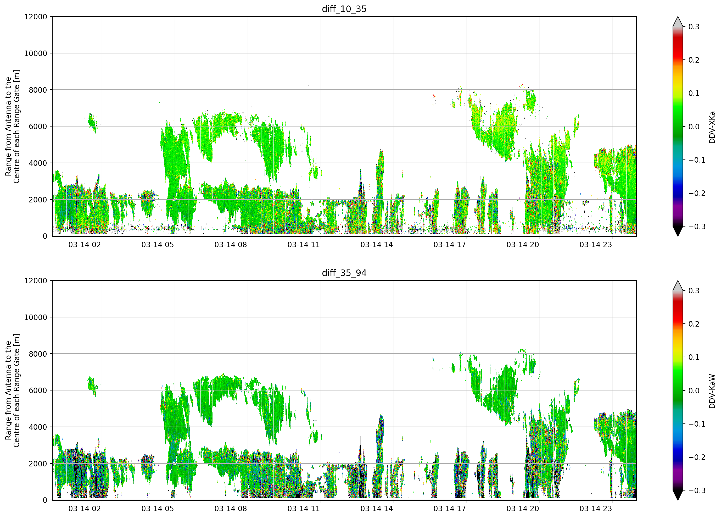Select the DDV-XKa colorbar label
Viewport: 721px width, 518px height.
[712, 127]
